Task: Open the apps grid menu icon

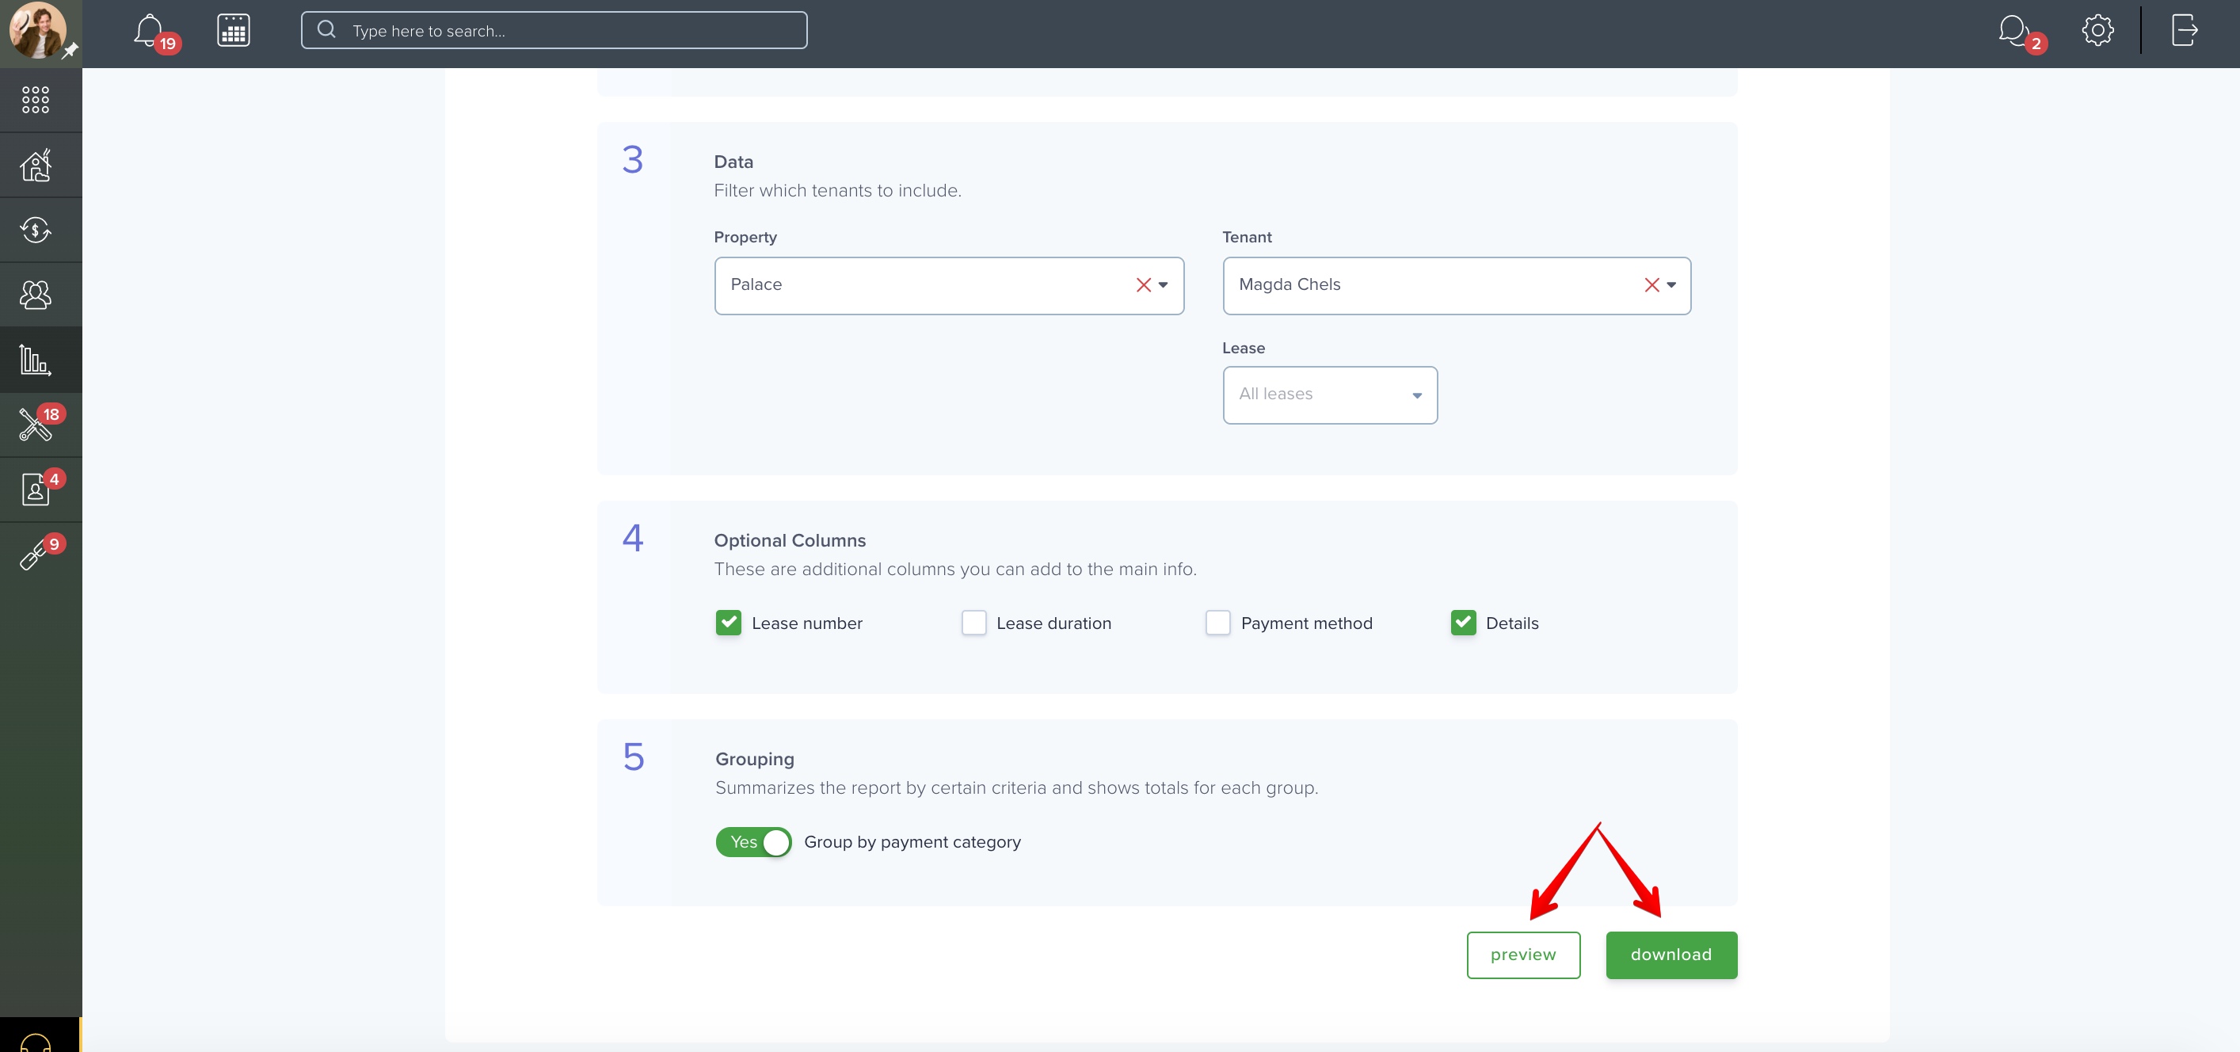Action: 36,100
